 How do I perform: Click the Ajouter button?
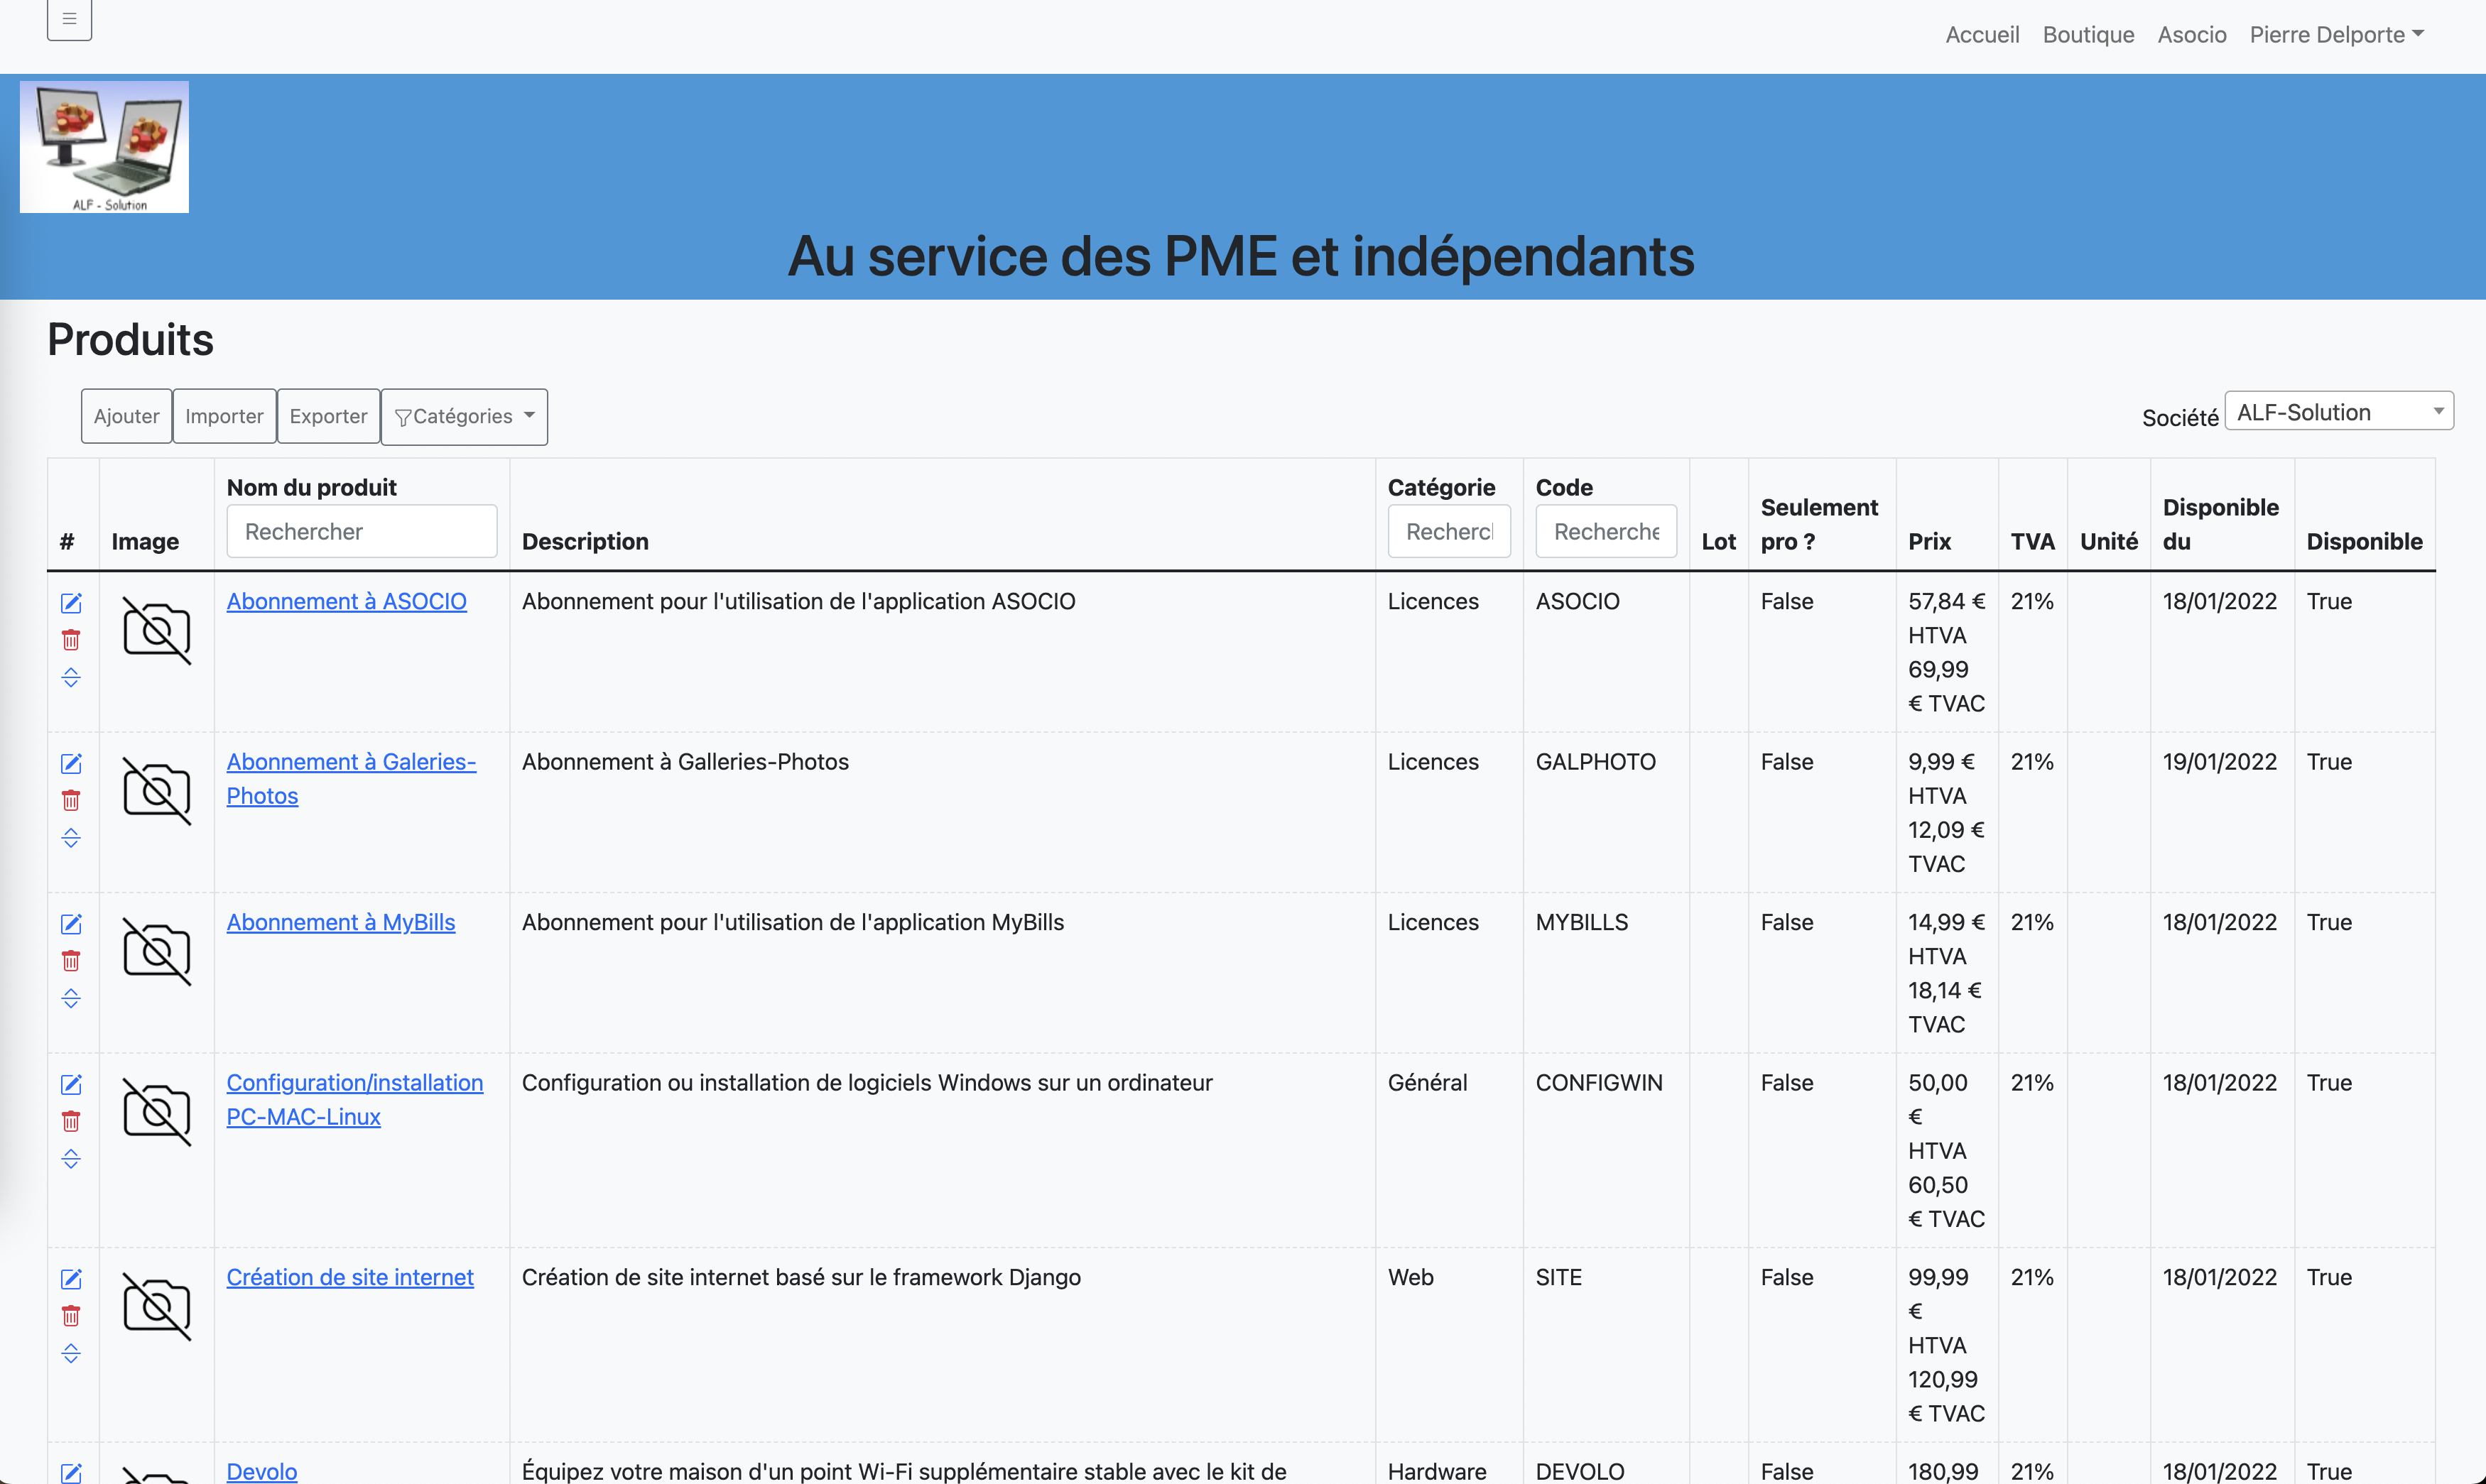pyautogui.click(x=126, y=416)
